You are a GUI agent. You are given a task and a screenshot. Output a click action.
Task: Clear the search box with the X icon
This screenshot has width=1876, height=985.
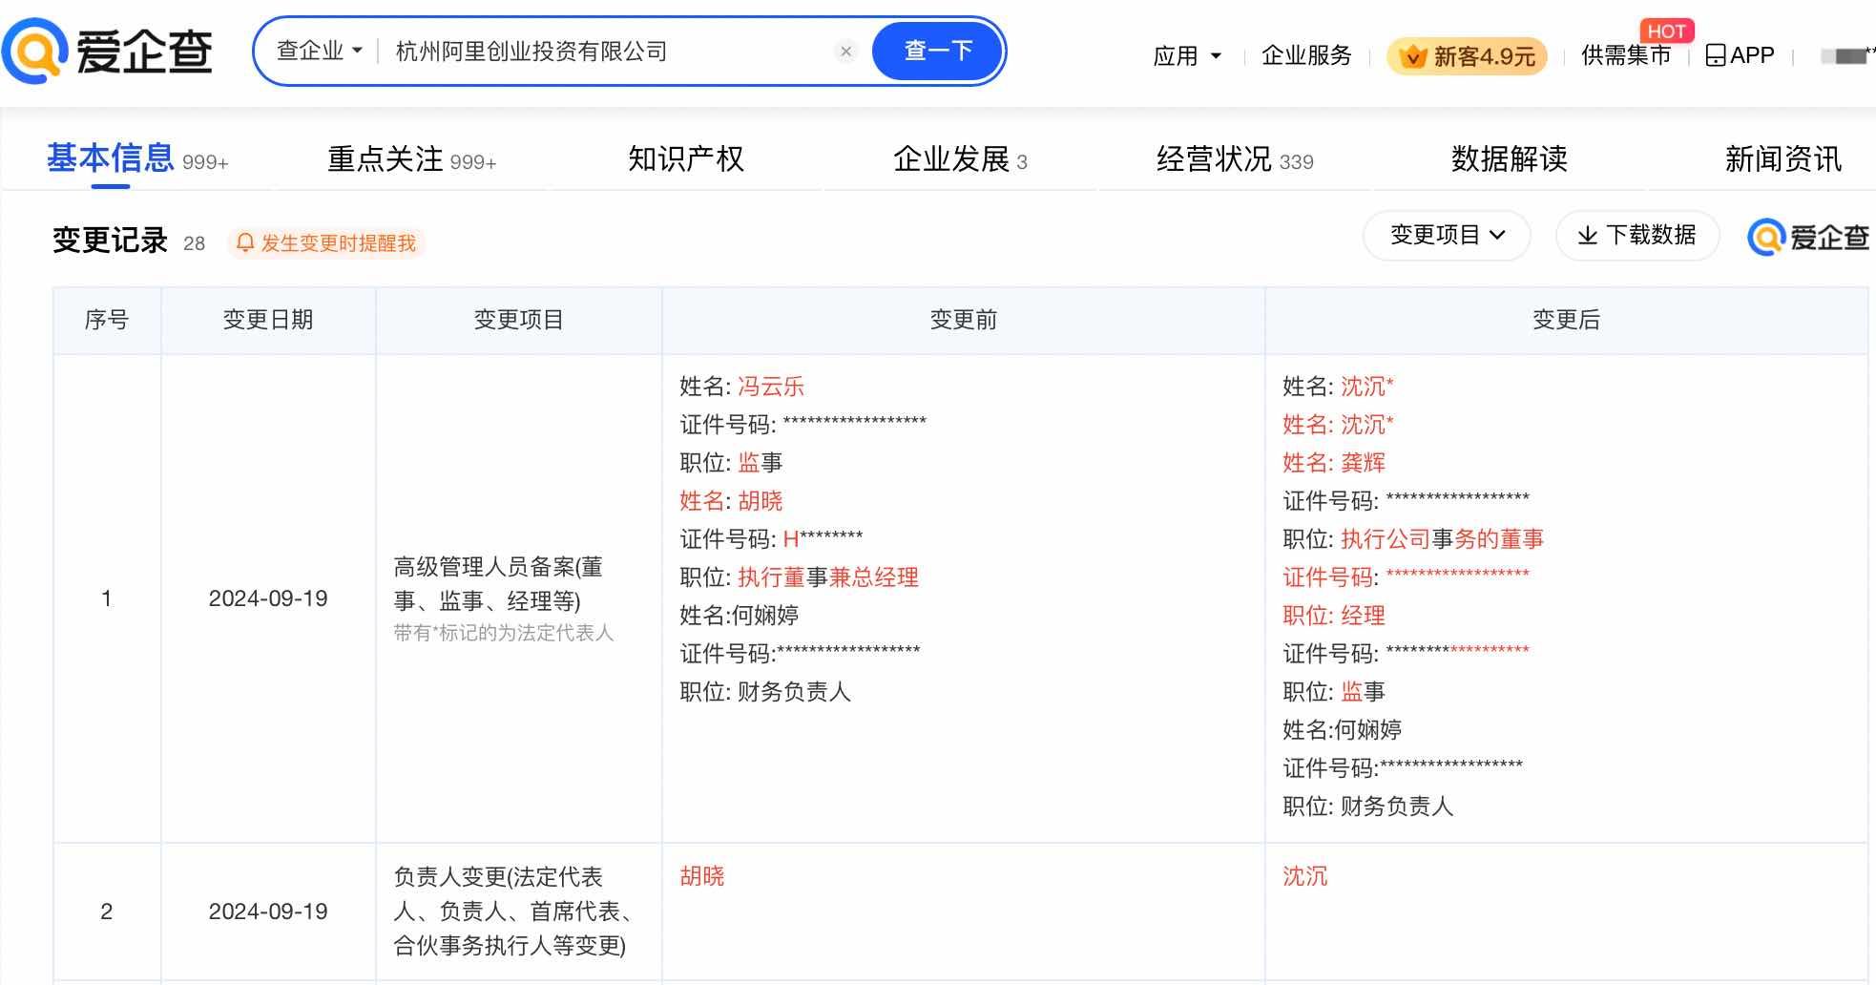point(845,52)
